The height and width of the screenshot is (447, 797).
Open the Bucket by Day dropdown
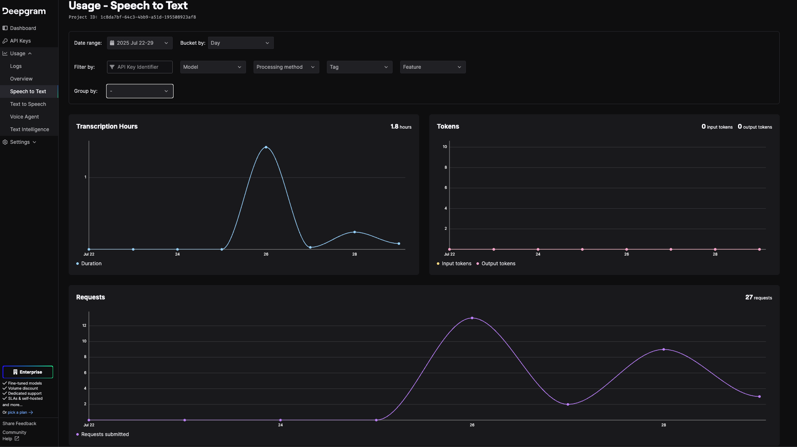[241, 43]
